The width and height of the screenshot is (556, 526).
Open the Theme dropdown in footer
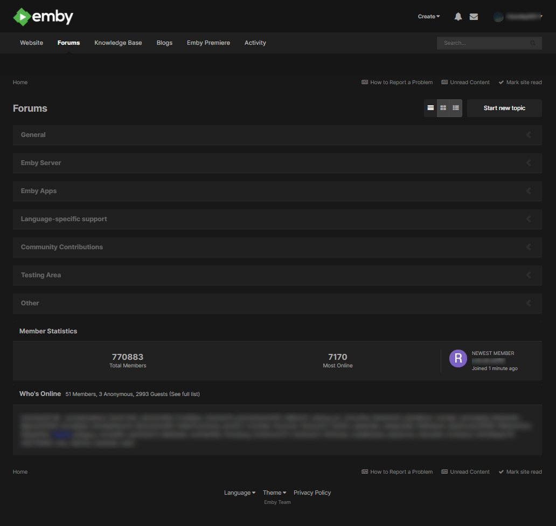[274, 493]
